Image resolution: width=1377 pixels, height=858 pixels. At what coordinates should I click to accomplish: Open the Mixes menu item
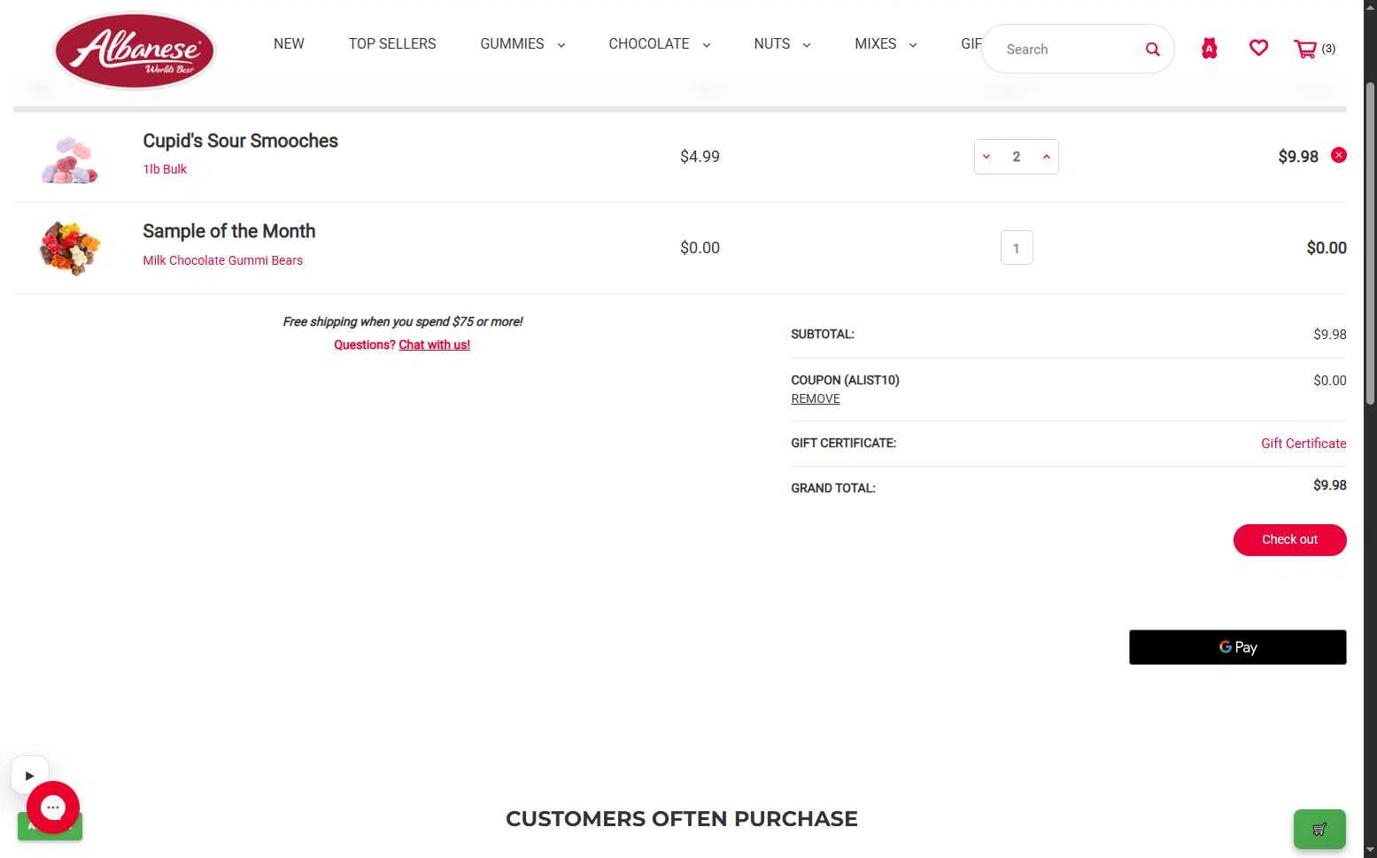tap(876, 43)
